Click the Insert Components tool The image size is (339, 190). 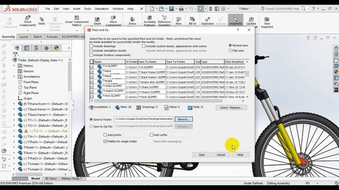click(28, 21)
